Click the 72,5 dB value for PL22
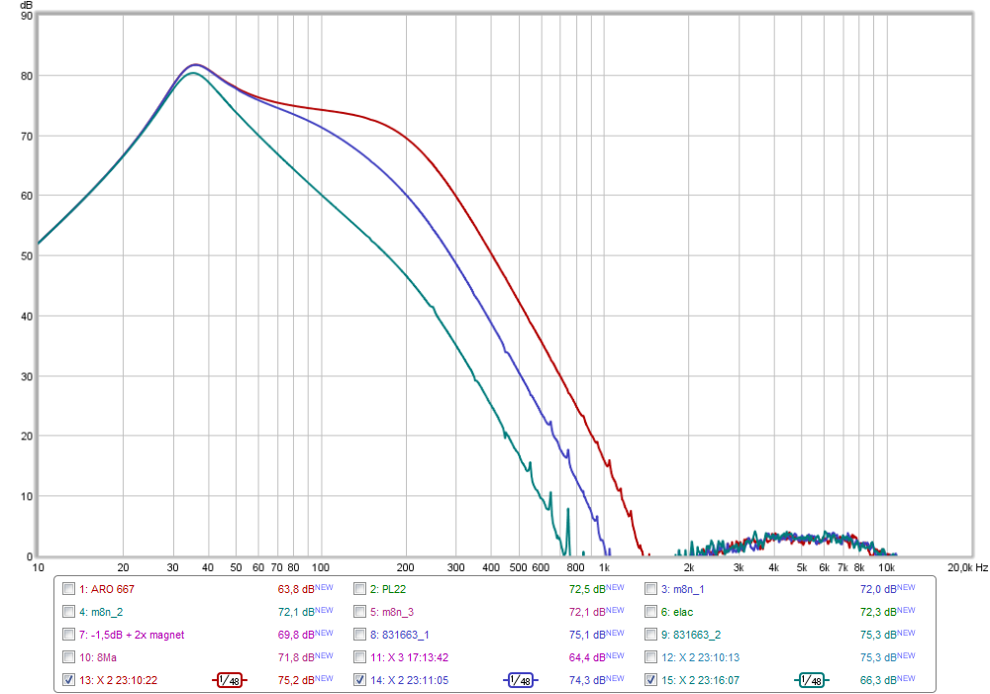The width and height of the screenshot is (990, 694). click(587, 589)
